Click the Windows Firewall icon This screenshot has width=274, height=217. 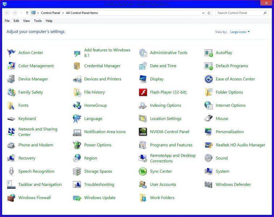coord(11,198)
